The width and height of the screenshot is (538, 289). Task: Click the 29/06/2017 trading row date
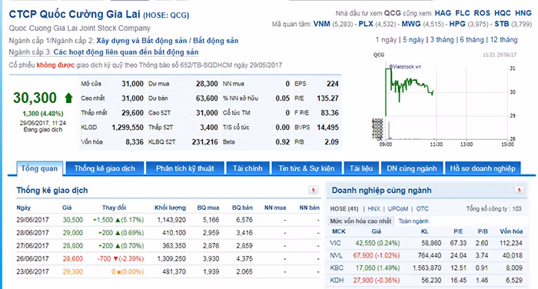coord(32,220)
